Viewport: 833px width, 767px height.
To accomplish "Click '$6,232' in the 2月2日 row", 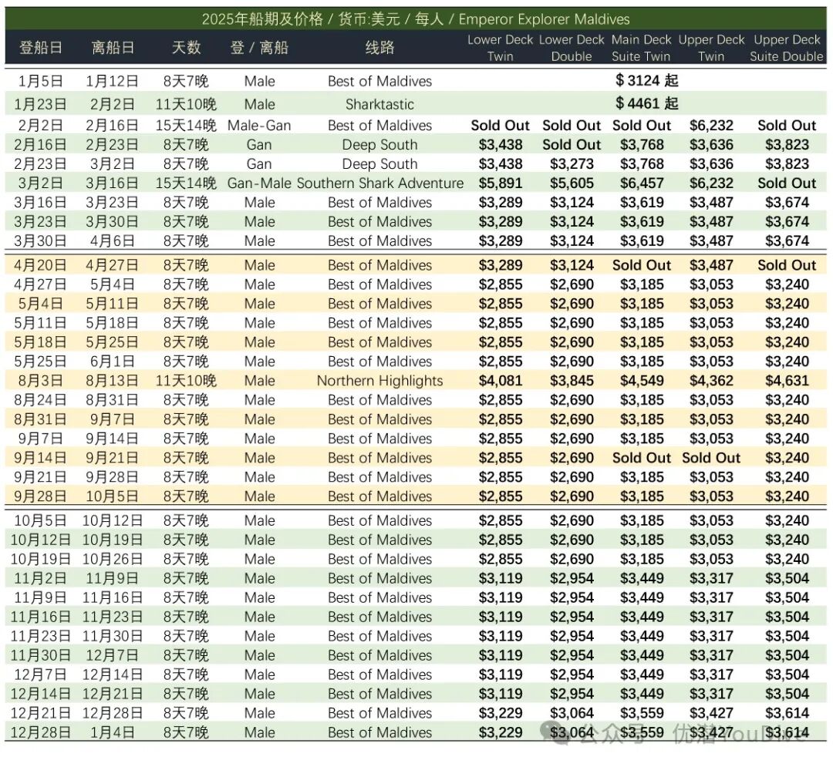I will [x=711, y=126].
